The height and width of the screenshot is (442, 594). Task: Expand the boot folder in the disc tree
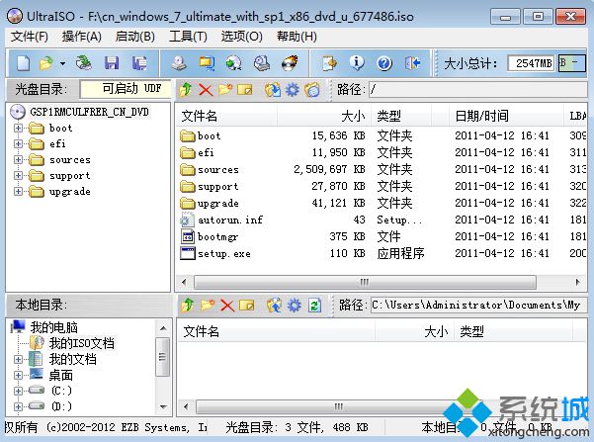click(x=18, y=129)
